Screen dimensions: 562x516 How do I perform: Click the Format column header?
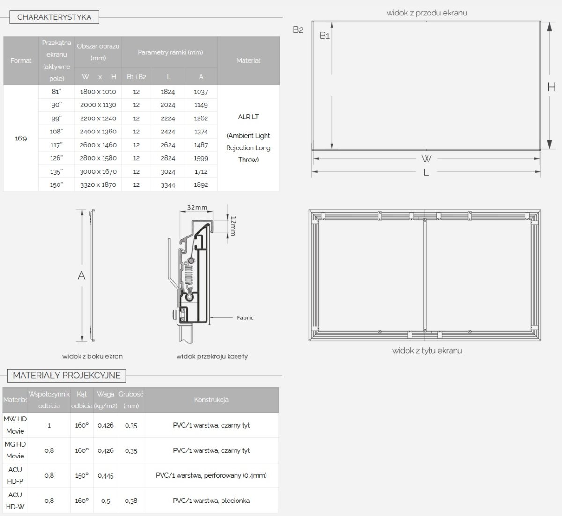(x=21, y=60)
